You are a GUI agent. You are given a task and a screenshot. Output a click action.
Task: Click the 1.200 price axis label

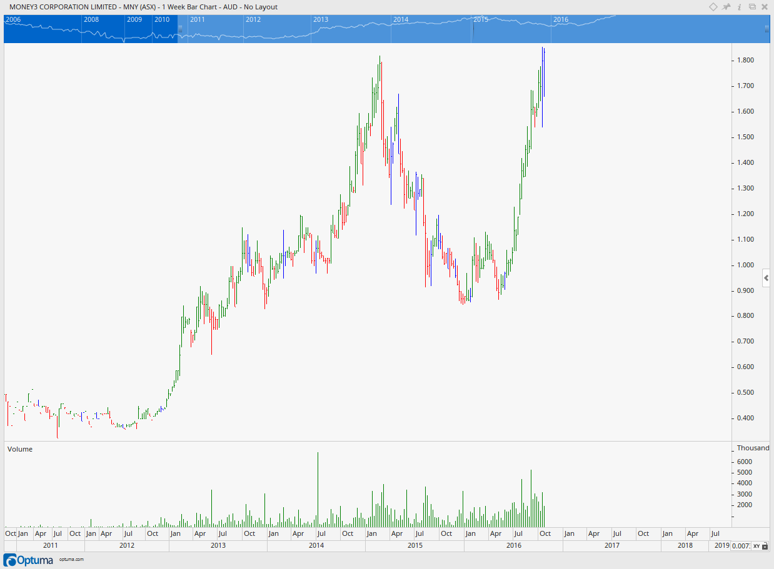745,214
